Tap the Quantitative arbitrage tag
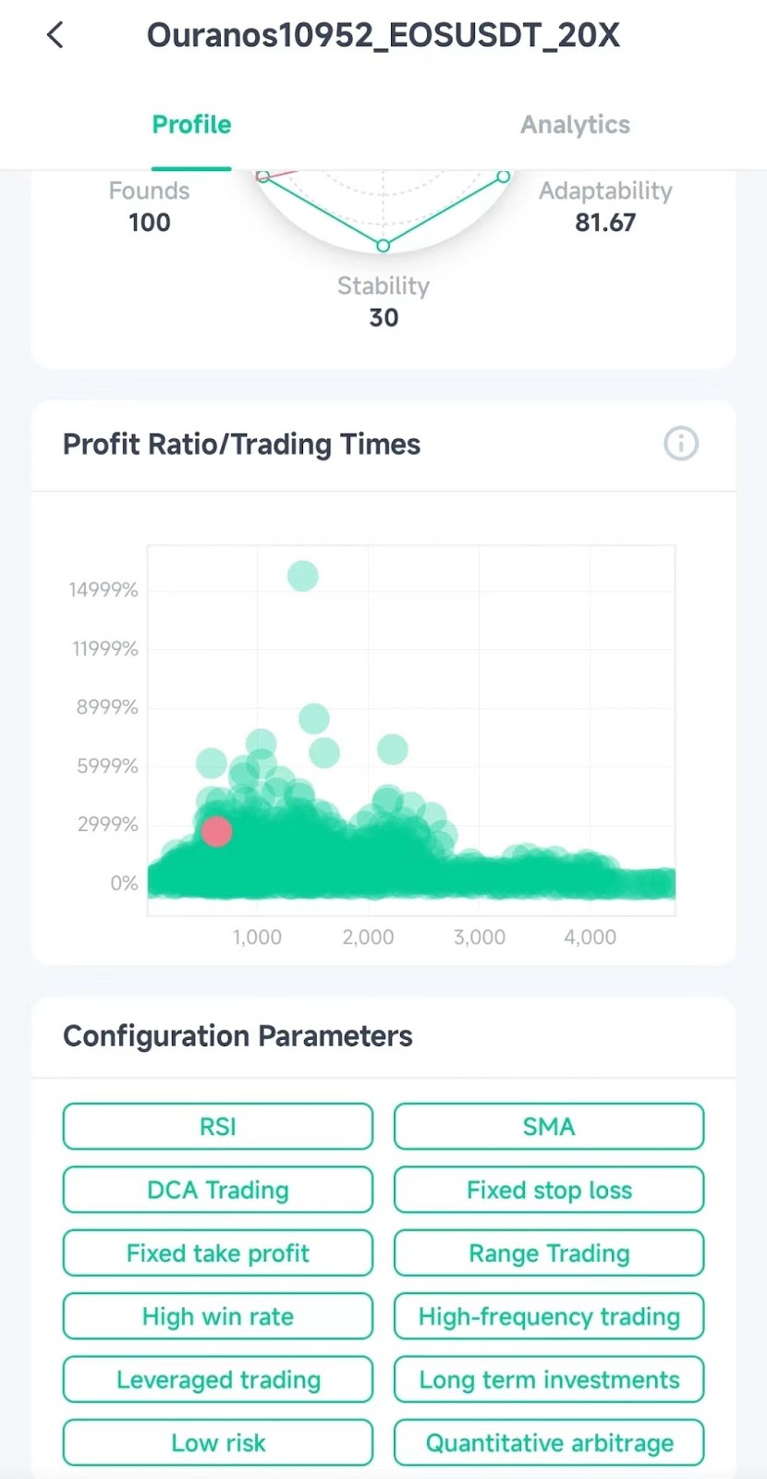The width and height of the screenshot is (767, 1479). point(549,1443)
